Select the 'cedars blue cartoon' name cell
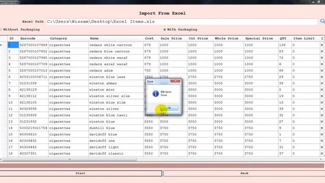 pyautogui.click(x=116, y=51)
